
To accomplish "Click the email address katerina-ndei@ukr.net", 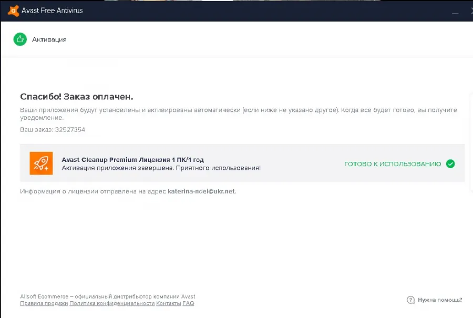I will [x=201, y=191].
